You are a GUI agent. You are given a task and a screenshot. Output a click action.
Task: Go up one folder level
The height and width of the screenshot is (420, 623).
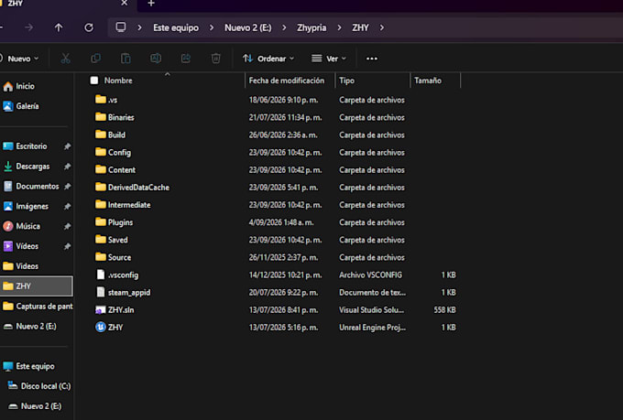[59, 27]
